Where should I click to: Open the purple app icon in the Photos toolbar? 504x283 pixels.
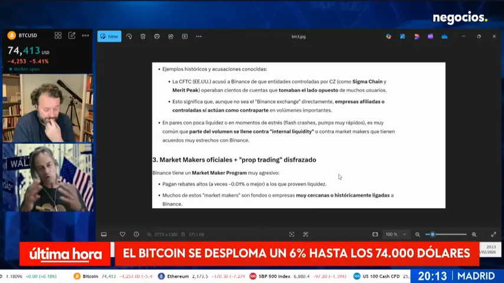click(x=430, y=37)
